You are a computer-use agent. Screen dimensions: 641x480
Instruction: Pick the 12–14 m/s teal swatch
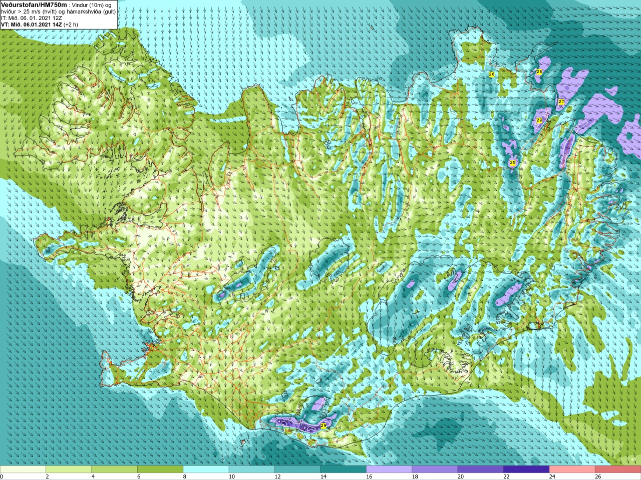[x=297, y=469]
